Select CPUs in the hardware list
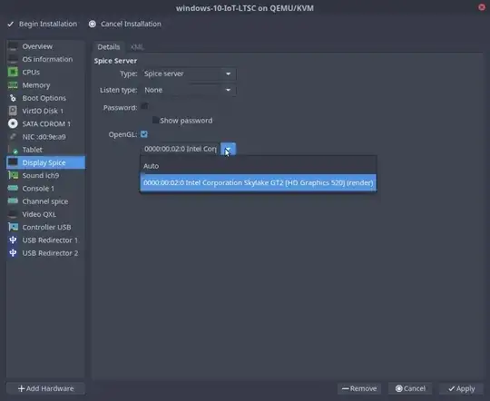Viewport: 490px width, 401px height. point(45,73)
